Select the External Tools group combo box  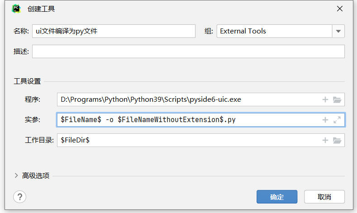coord(274,31)
